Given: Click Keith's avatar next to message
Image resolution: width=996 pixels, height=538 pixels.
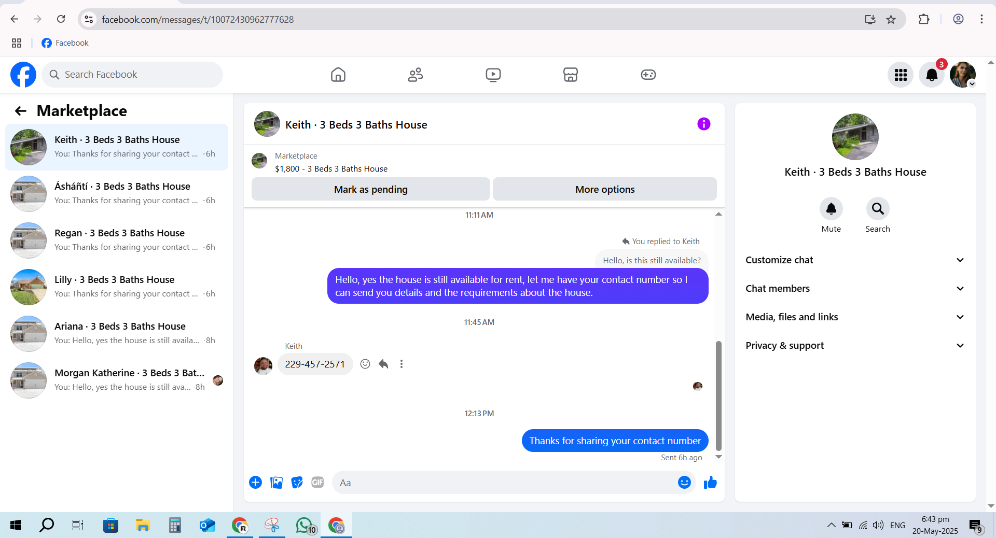Looking at the screenshot, I should pos(264,365).
